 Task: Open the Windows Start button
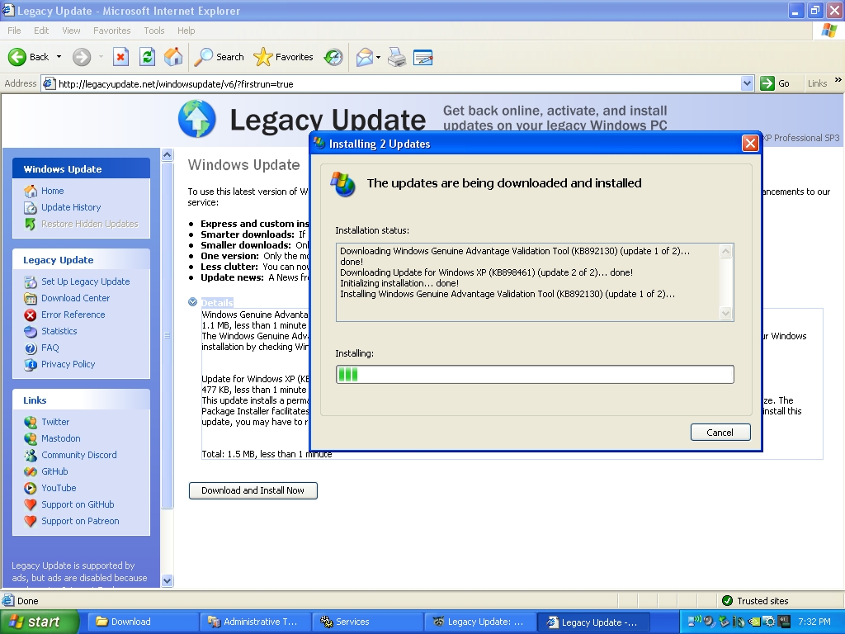40,622
